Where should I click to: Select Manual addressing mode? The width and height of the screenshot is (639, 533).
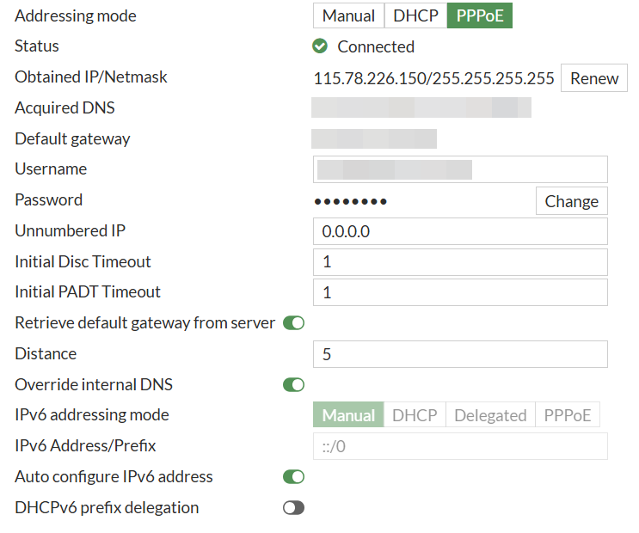[x=348, y=15]
